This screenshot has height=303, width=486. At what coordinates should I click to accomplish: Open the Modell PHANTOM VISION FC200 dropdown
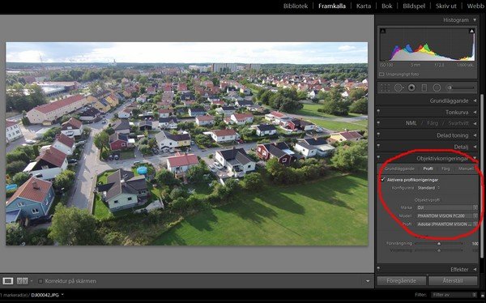coord(446,216)
